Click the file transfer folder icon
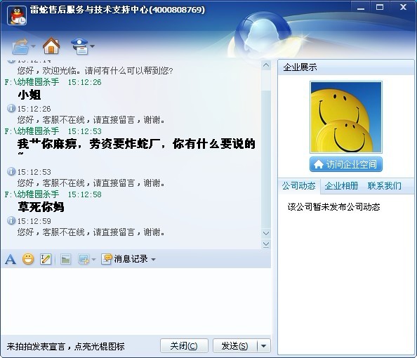This screenshot has width=417, height=358. point(20,47)
